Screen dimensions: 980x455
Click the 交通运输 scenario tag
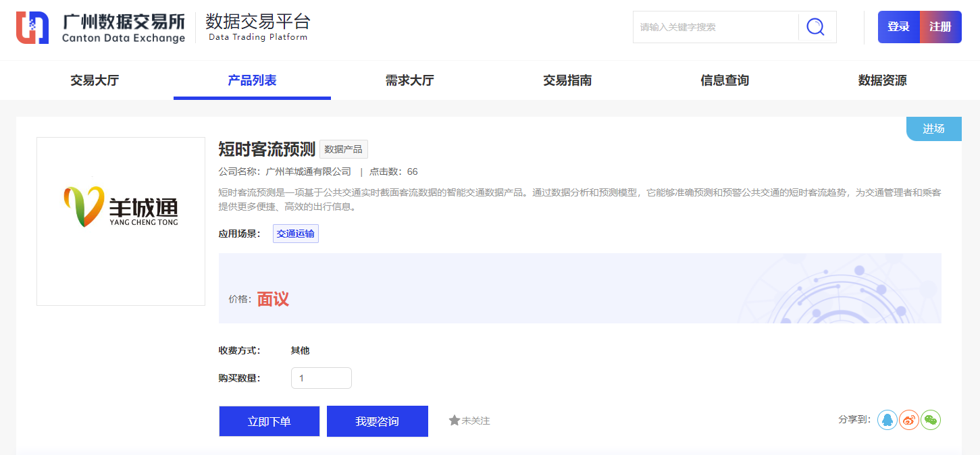pyautogui.click(x=295, y=234)
